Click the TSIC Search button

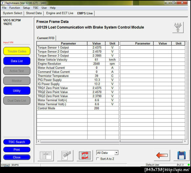[17, 142]
